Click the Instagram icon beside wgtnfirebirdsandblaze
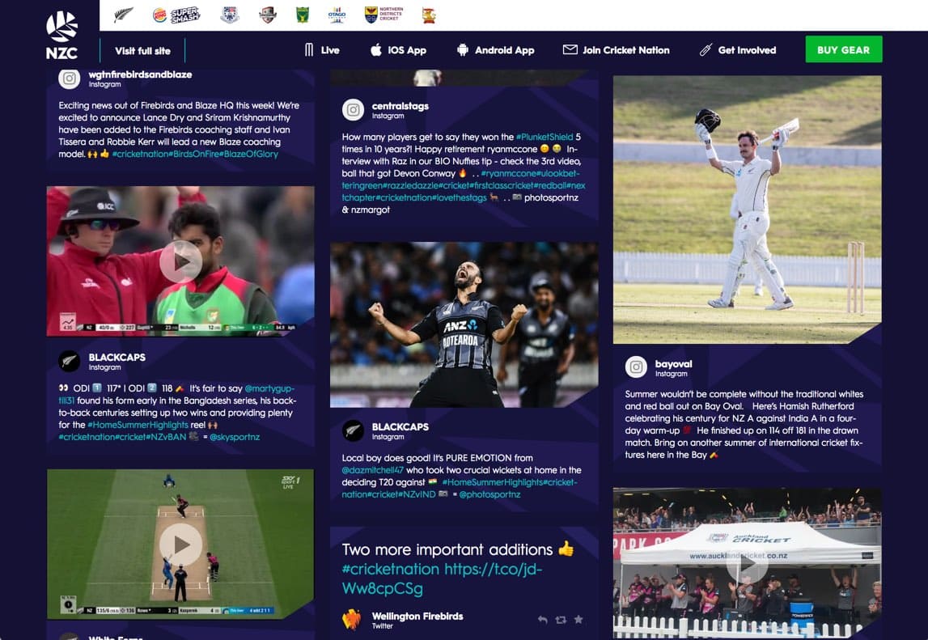Image resolution: width=928 pixels, height=640 pixels. point(70,78)
